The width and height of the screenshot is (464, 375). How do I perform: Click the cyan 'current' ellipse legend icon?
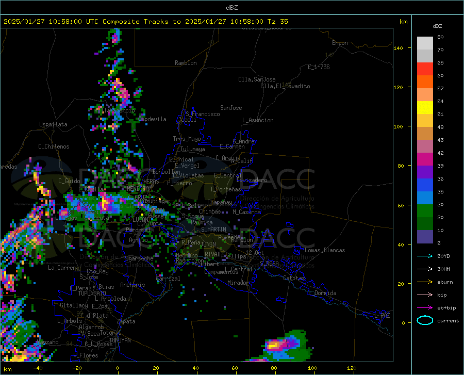point(425,320)
